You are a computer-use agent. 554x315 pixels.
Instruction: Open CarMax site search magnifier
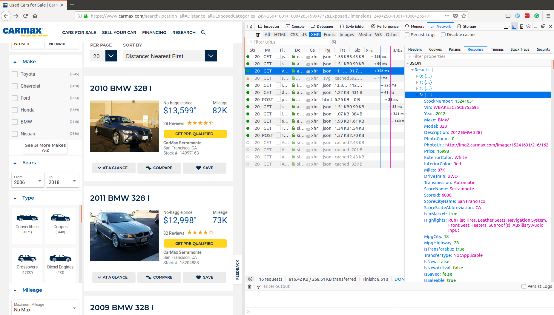point(203,33)
